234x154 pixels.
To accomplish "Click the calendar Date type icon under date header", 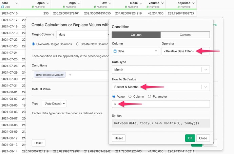I will click(x=2, y=7).
